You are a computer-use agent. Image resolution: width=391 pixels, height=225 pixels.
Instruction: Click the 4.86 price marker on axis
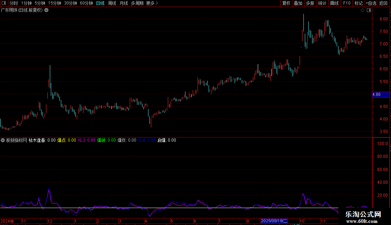(381, 94)
